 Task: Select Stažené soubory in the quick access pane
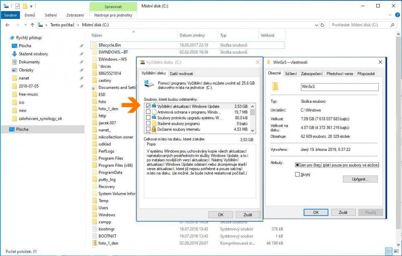pyautogui.click(x=33, y=54)
